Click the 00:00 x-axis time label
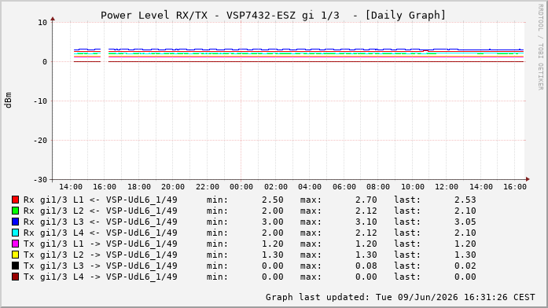Image resolution: width=548 pixels, height=308 pixels. [241, 187]
